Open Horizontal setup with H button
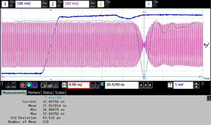 point(64,85)
